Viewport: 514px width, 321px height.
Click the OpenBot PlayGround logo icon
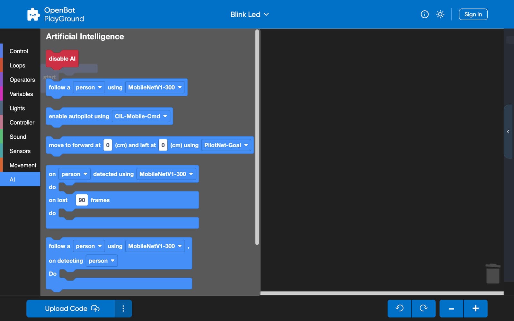coord(33,14)
